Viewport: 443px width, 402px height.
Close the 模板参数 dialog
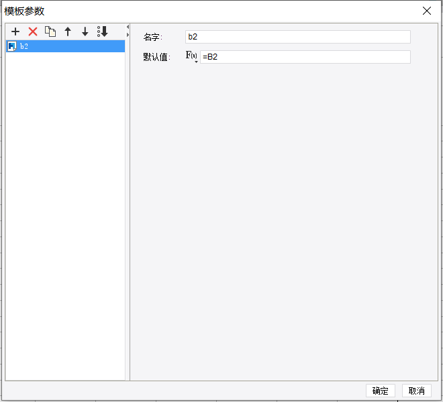tap(427, 11)
